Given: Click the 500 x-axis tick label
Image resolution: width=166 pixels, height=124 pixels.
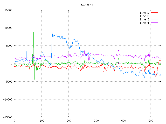Looking at the screenshot, I should 150,120.
